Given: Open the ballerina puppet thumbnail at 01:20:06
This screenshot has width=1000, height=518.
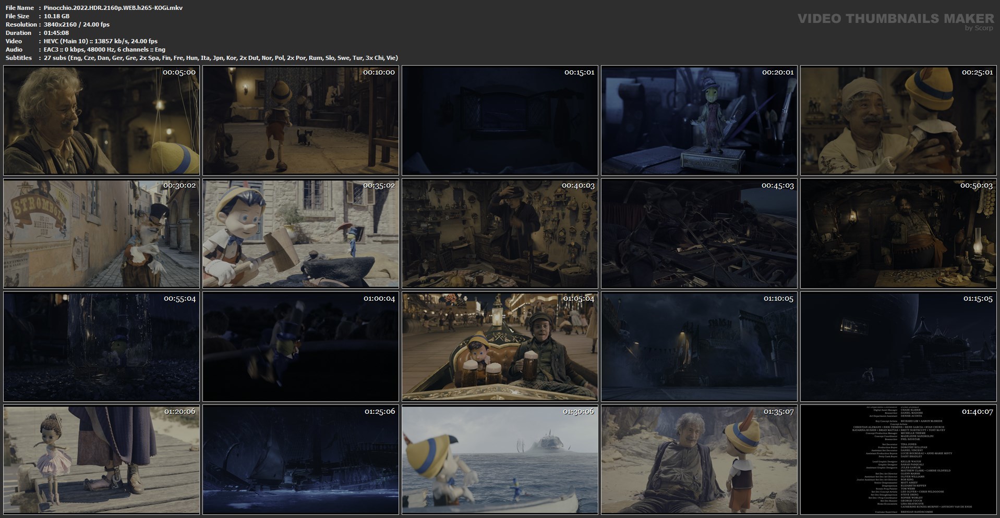Looking at the screenshot, I should 101,460.
